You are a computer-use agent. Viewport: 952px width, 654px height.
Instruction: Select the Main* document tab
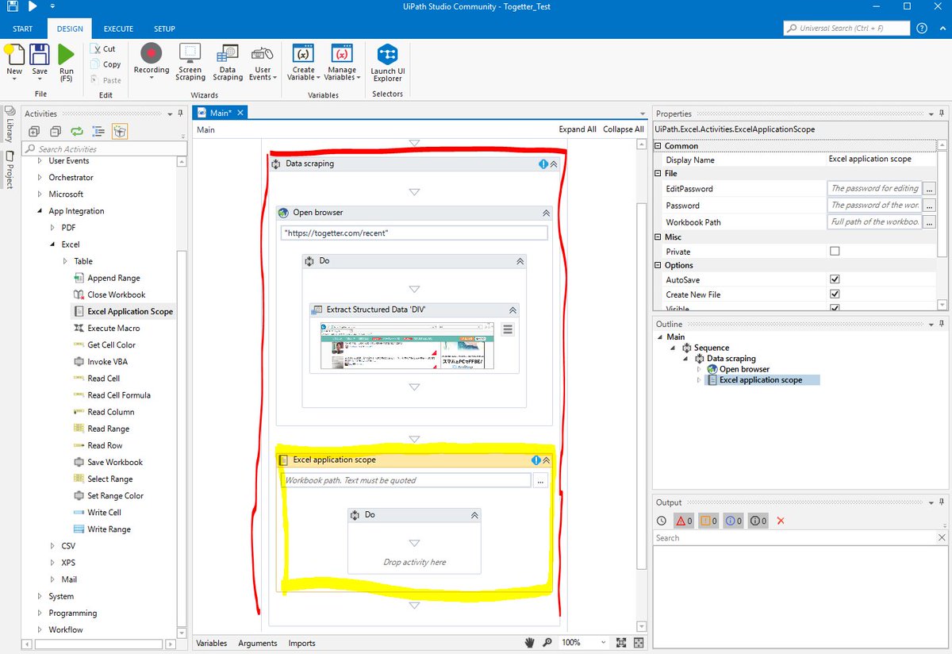[221, 113]
